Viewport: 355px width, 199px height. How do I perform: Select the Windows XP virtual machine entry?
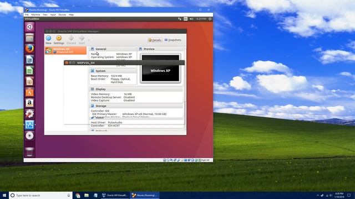[x=65, y=50]
